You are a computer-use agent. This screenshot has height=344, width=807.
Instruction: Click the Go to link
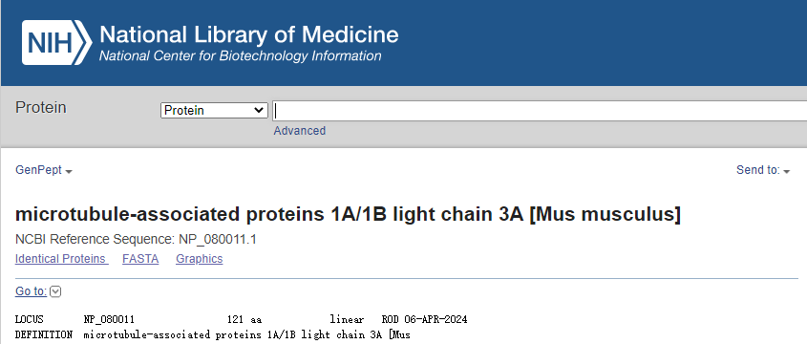coord(31,291)
